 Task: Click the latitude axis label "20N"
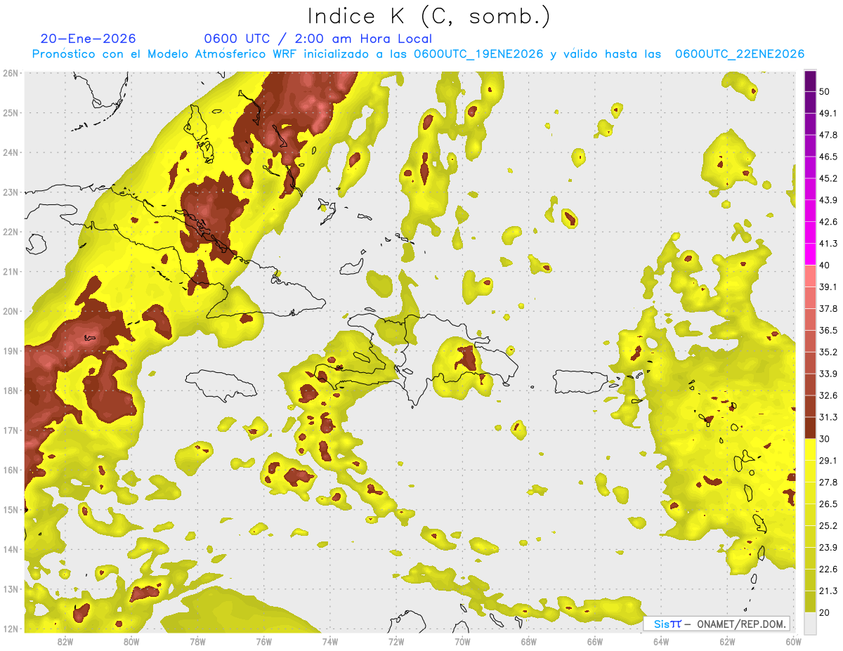point(11,311)
